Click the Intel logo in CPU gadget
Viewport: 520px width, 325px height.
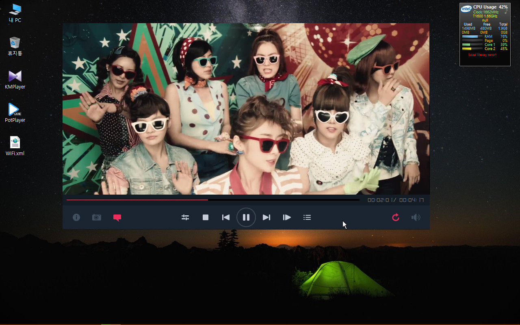click(466, 9)
